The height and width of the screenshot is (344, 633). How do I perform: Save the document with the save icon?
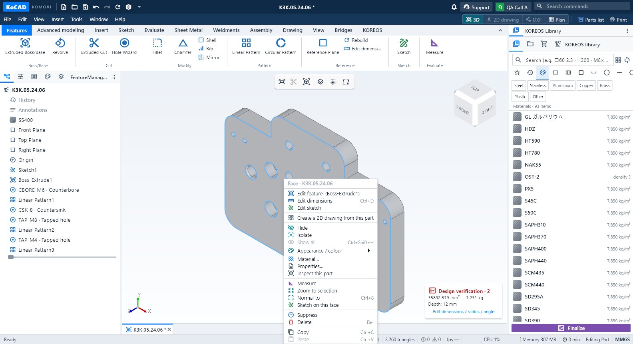click(85, 7)
